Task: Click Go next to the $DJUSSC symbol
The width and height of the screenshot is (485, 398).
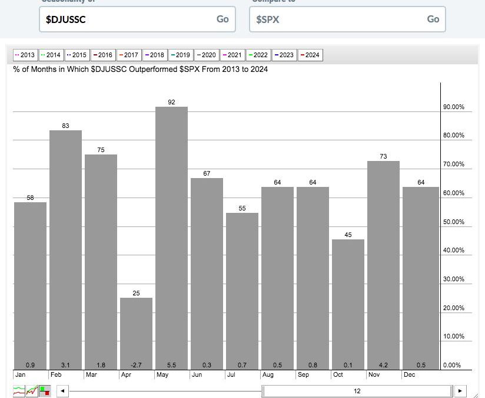Action: pos(222,19)
